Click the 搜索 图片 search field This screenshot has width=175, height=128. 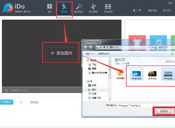click(166, 47)
